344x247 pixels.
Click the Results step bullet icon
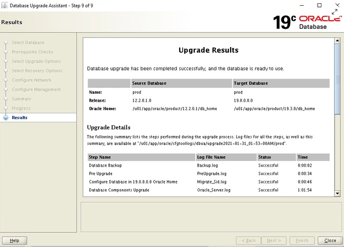click(6, 118)
